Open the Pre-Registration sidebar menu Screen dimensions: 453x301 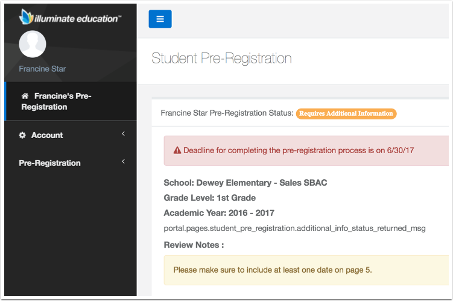tap(71, 163)
